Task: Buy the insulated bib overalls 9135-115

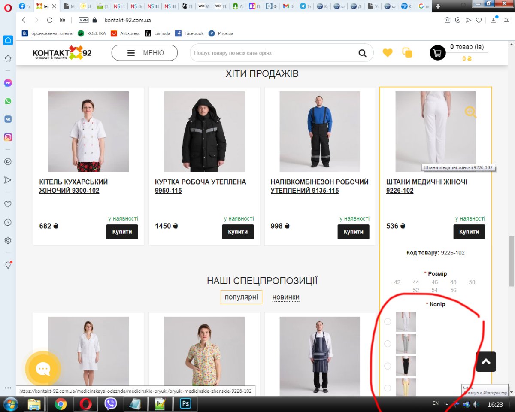Action: tap(354, 232)
